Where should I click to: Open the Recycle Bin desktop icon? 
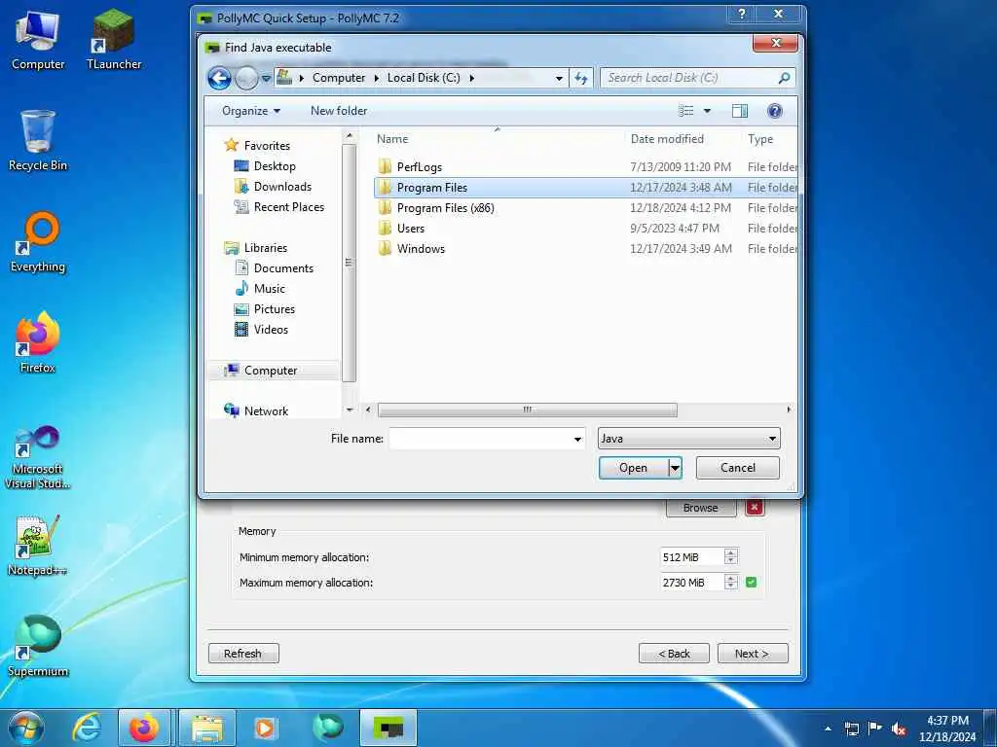click(38, 141)
